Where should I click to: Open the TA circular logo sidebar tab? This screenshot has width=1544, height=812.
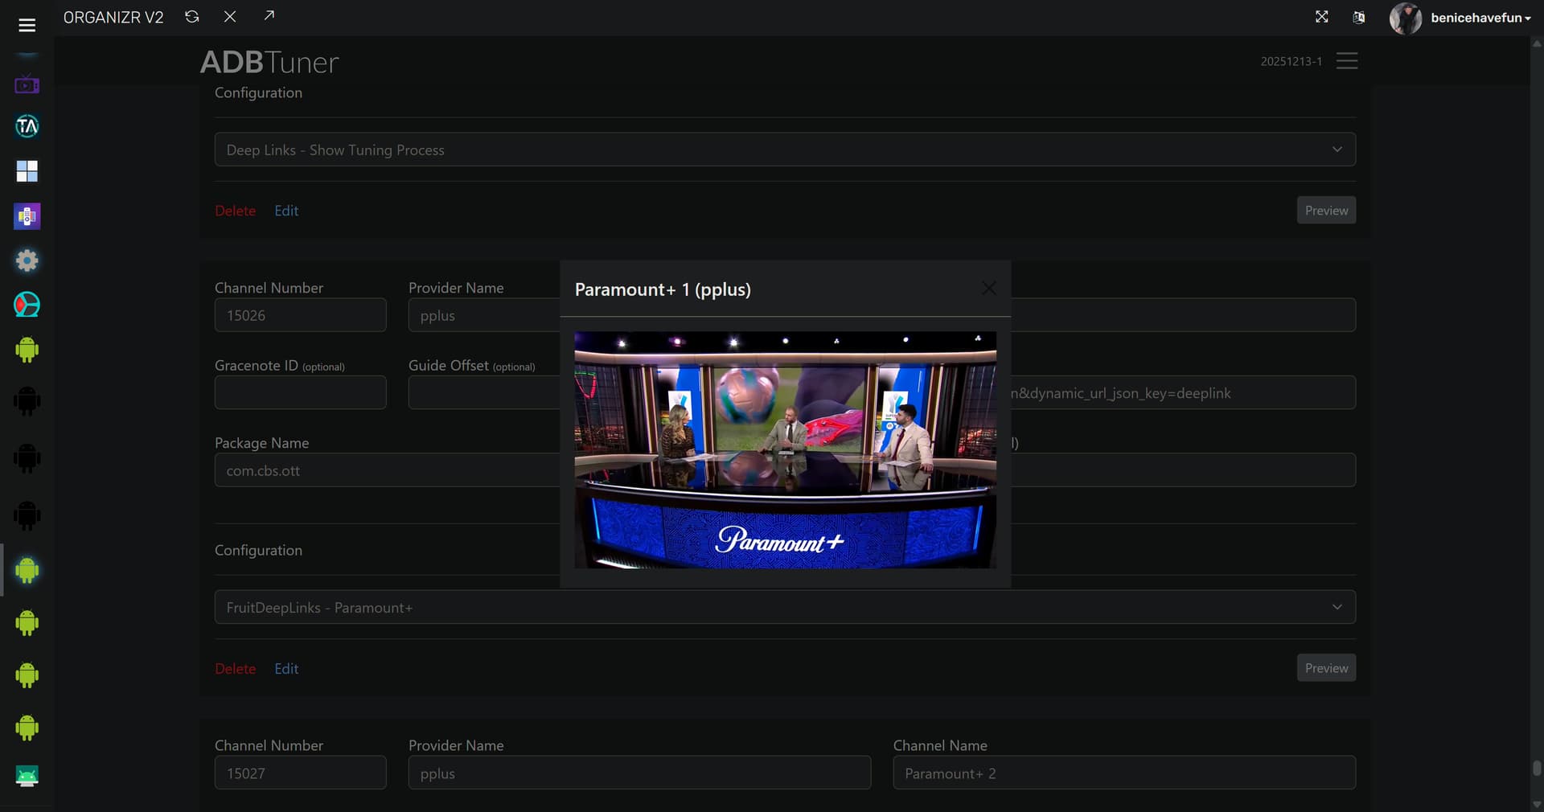tap(27, 126)
